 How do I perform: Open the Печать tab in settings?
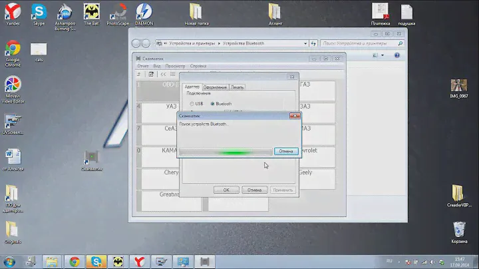click(x=238, y=87)
